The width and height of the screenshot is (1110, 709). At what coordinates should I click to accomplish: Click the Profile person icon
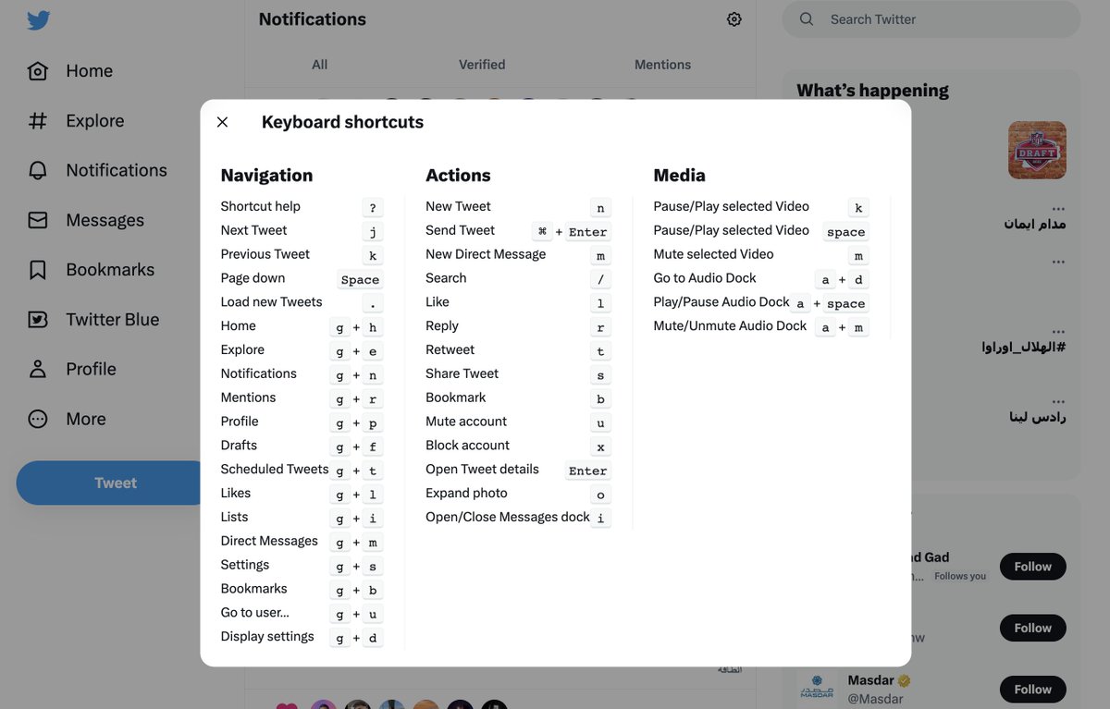(38, 369)
